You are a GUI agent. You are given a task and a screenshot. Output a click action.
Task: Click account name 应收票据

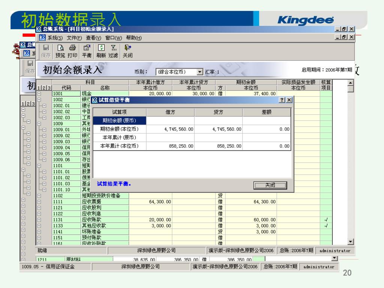coord(91,202)
